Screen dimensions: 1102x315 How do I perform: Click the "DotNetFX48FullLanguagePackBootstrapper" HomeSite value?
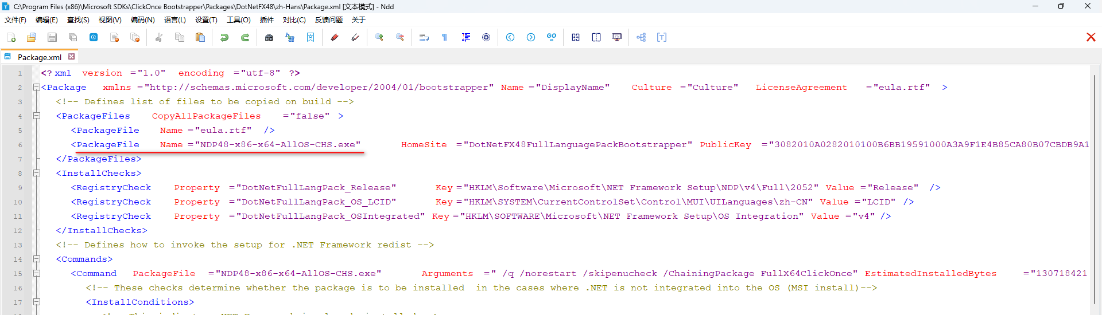tap(577, 145)
